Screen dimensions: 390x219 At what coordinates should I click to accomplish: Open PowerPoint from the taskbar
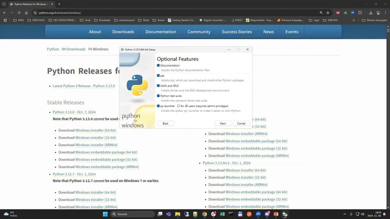[276, 214]
